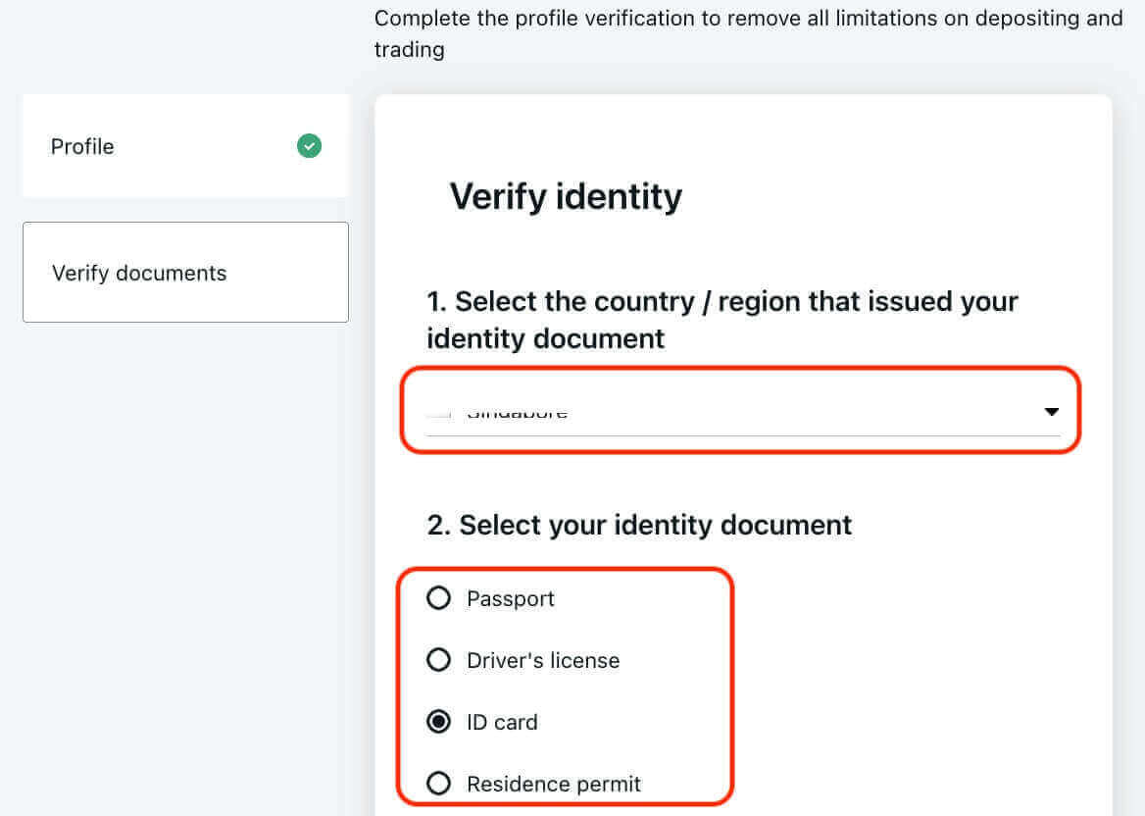
Task: Click the "Select your identity document" heading
Action: (640, 525)
